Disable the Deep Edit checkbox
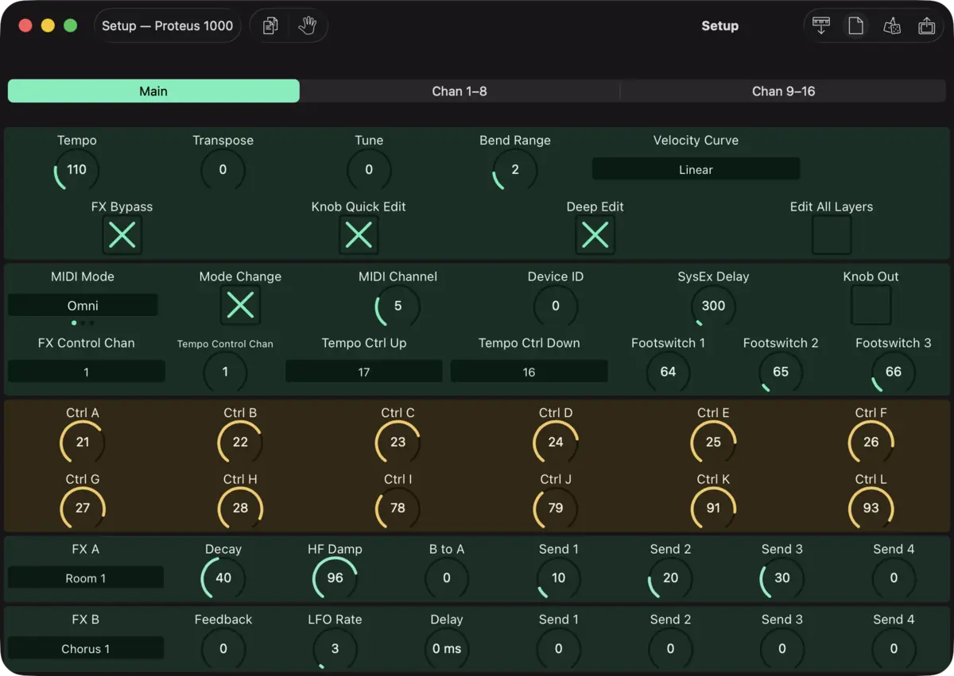 pos(595,235)
